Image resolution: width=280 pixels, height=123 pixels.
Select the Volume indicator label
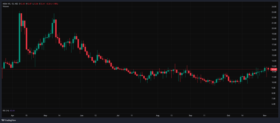coord(5,6)
